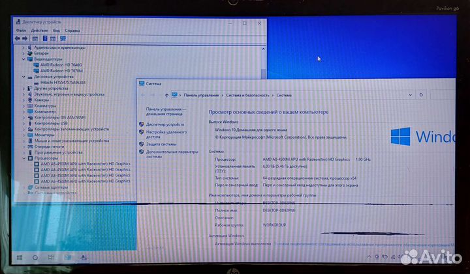Open Настройка удаленного доступа link
The width and height of the screenshot is (470, 274).
pos(166,135)
